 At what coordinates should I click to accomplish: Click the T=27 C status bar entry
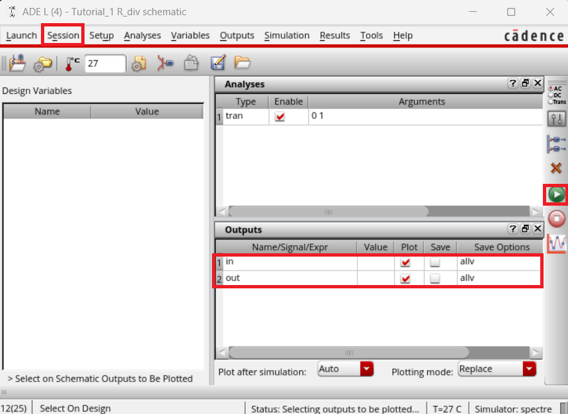point(447,409)
